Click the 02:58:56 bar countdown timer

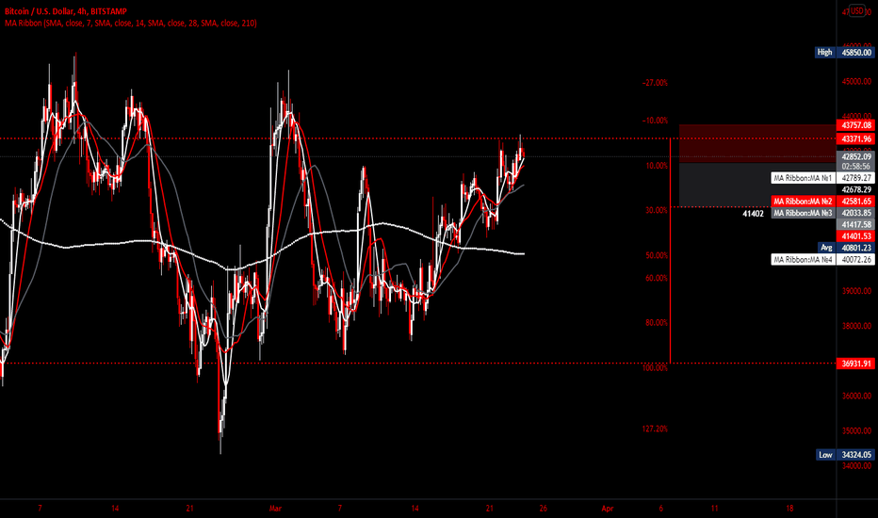point(855,167)
